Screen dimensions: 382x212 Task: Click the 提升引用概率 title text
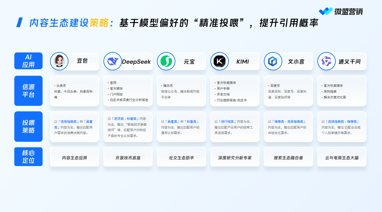tap(289, 23)
